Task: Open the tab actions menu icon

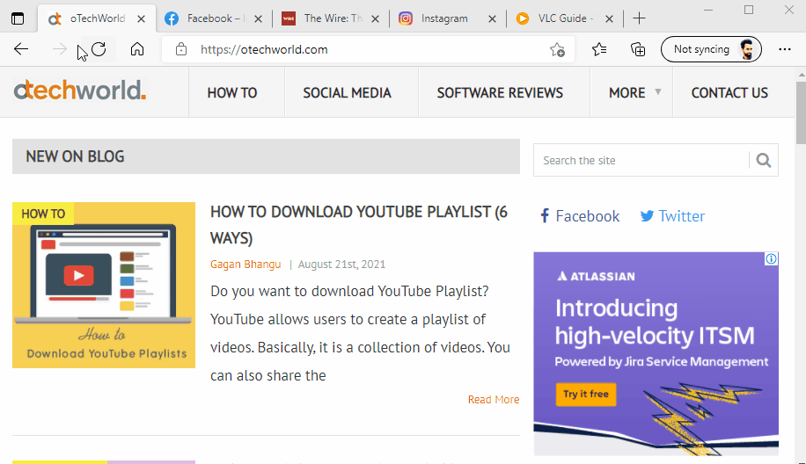Action: (18, 18)
